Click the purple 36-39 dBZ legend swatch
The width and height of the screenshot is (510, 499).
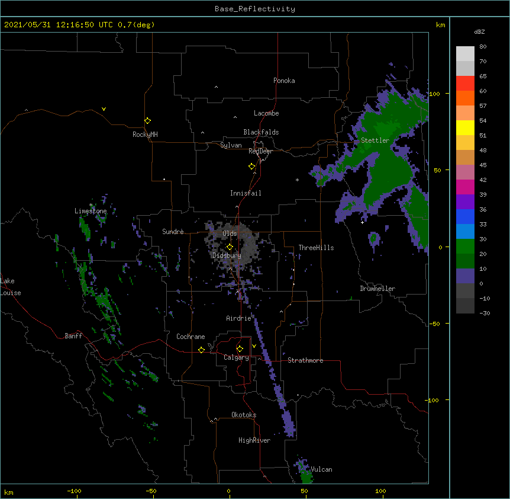click(x=465, y=202)
